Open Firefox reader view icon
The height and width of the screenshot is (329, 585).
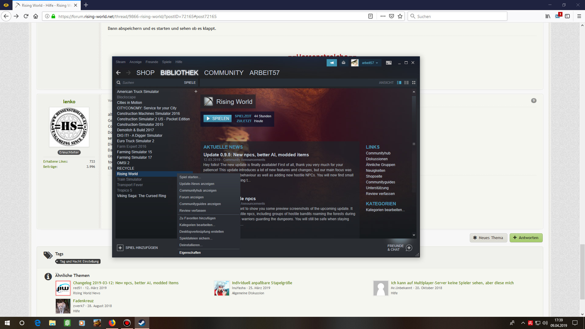[x=370, y=16]
